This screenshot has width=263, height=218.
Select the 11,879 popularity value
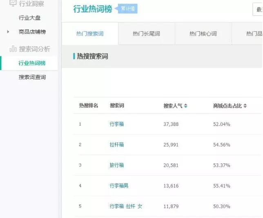tap(171, 206)
